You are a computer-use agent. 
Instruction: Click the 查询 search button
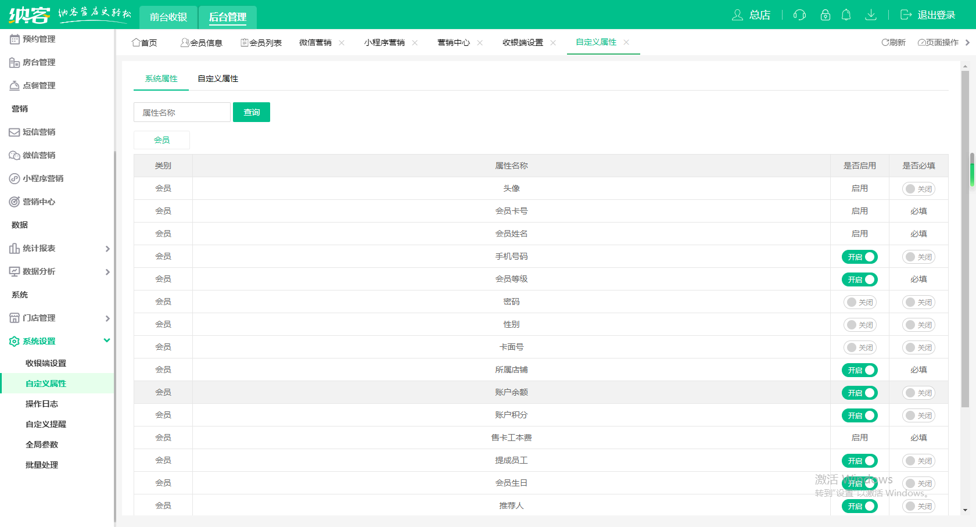coord(252,112)
